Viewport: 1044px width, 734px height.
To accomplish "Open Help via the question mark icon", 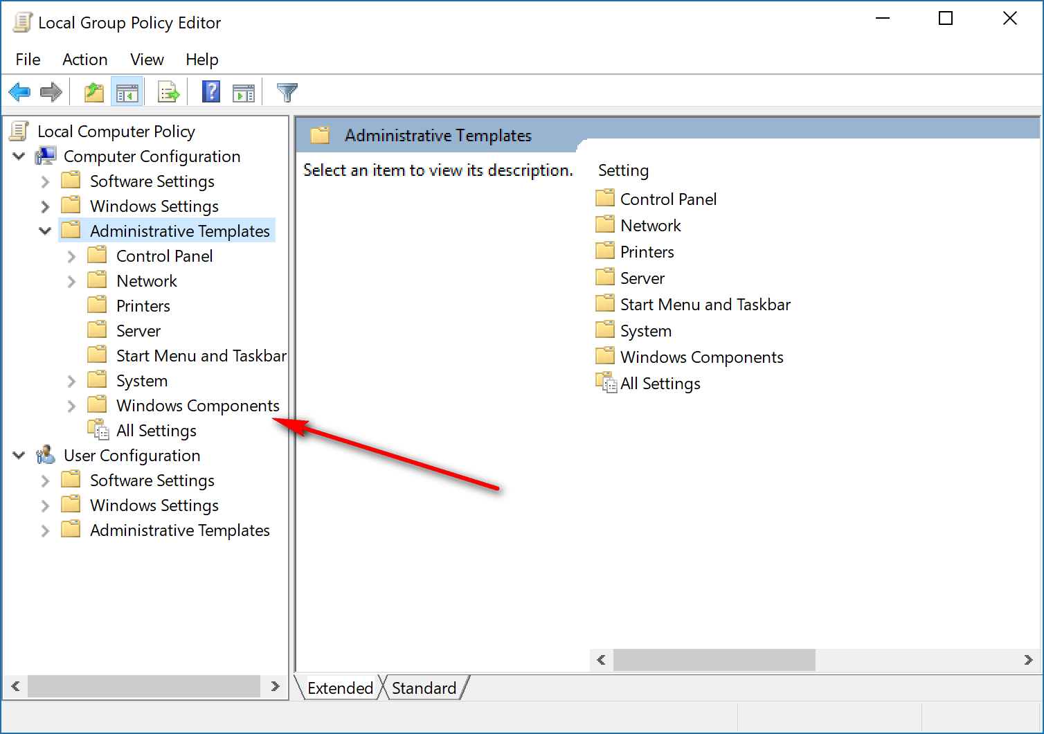I will coord(210,91).
